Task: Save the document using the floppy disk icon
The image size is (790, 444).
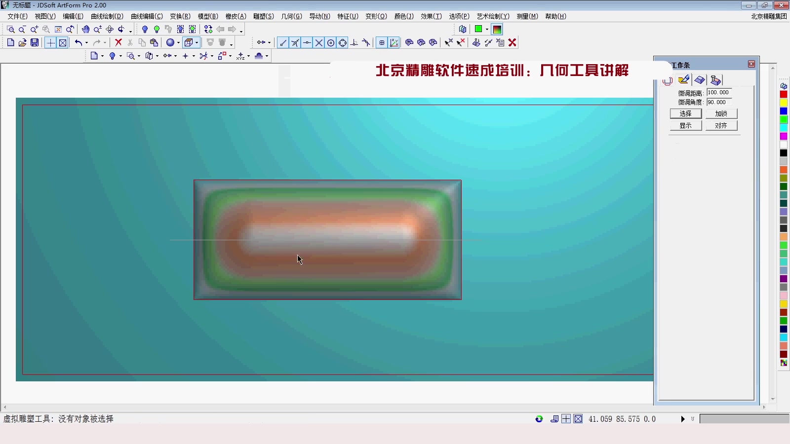Action: (x=35, y=42)
